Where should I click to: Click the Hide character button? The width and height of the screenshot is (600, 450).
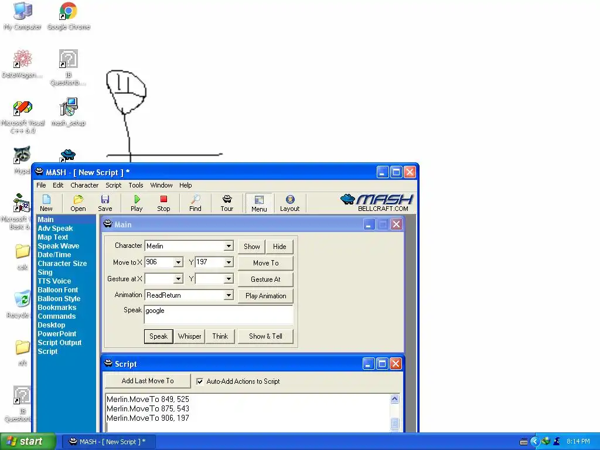[x=279, y=247]
